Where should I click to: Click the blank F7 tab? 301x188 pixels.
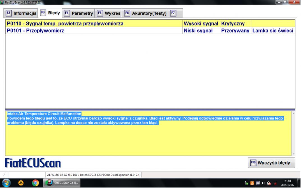(x=175, y=13)
